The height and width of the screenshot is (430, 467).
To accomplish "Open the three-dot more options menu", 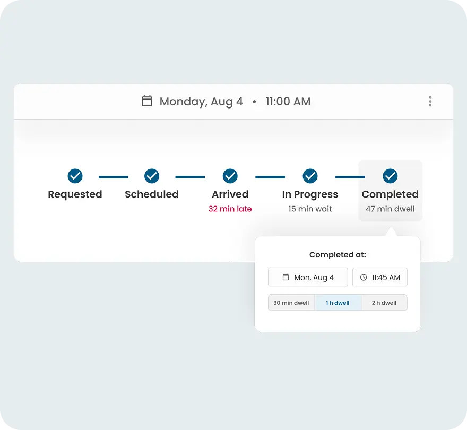I will 430,102.
